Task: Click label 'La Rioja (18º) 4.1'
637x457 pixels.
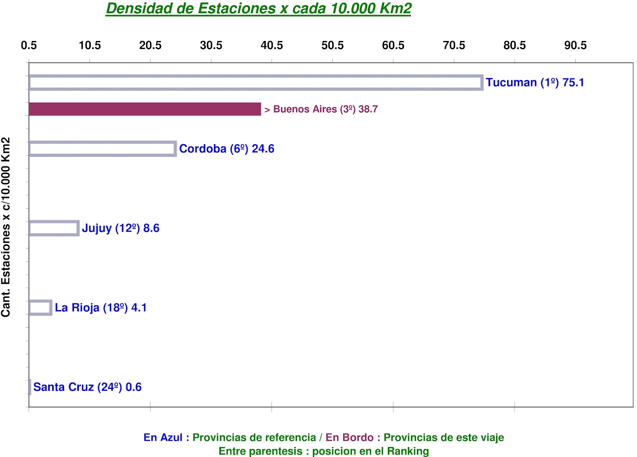Action: [101, 308]
